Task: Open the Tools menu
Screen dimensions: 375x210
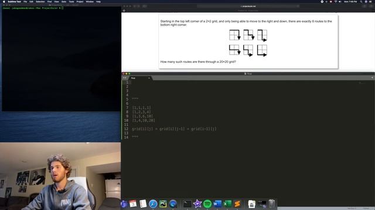Action: click(71, 2)
